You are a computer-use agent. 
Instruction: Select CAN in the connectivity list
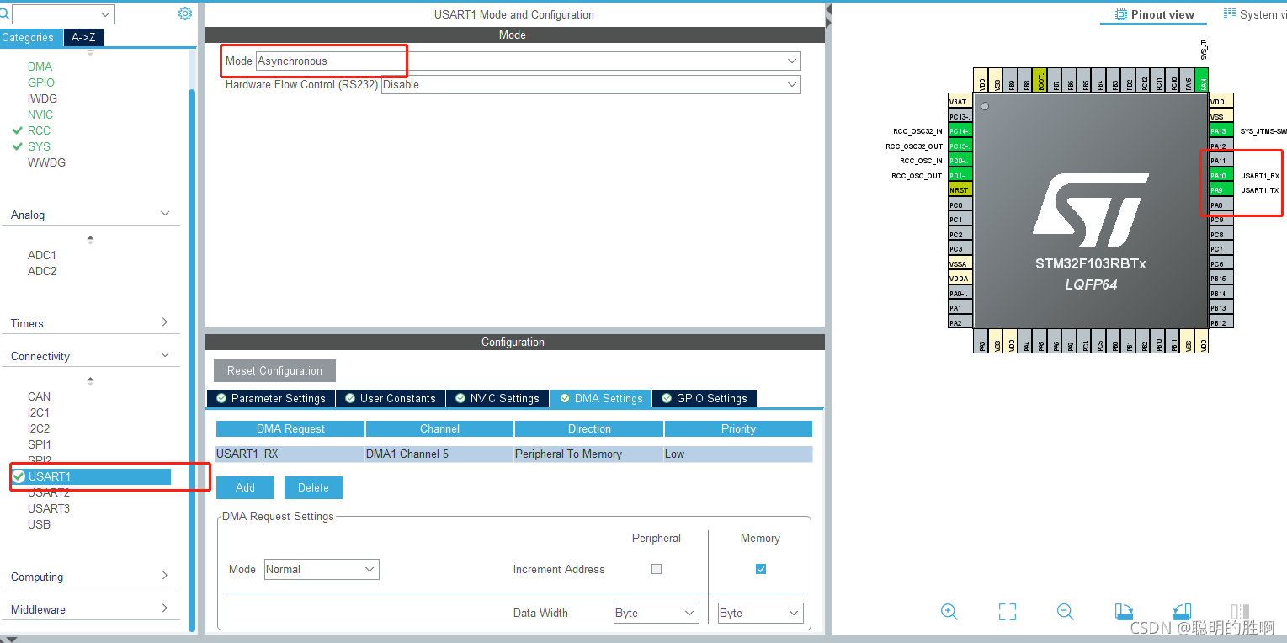pos(39,396)
